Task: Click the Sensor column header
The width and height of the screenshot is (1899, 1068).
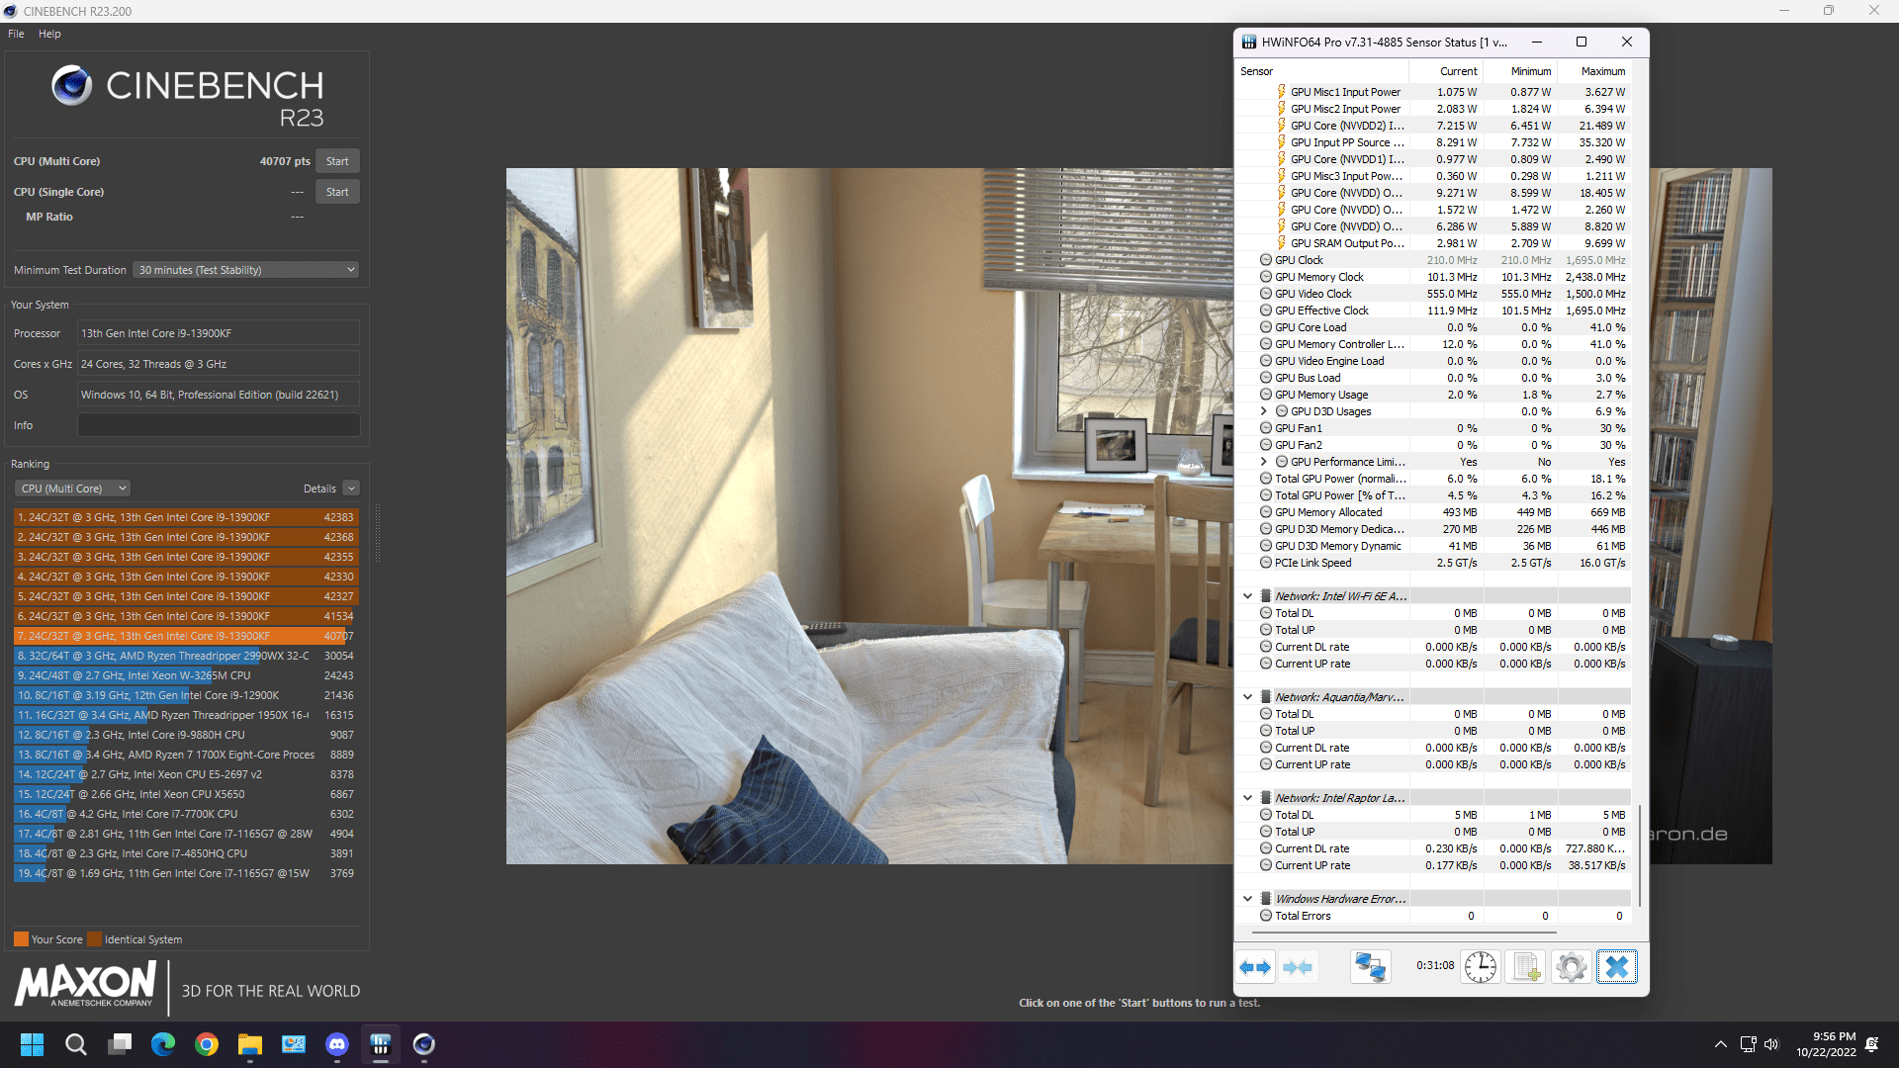Action: [x=1321, y=71]
